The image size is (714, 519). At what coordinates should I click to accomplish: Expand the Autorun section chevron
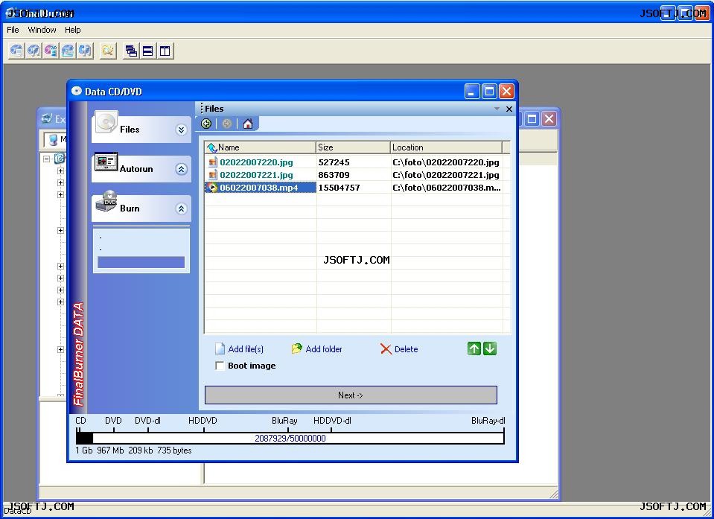point(181,169)
